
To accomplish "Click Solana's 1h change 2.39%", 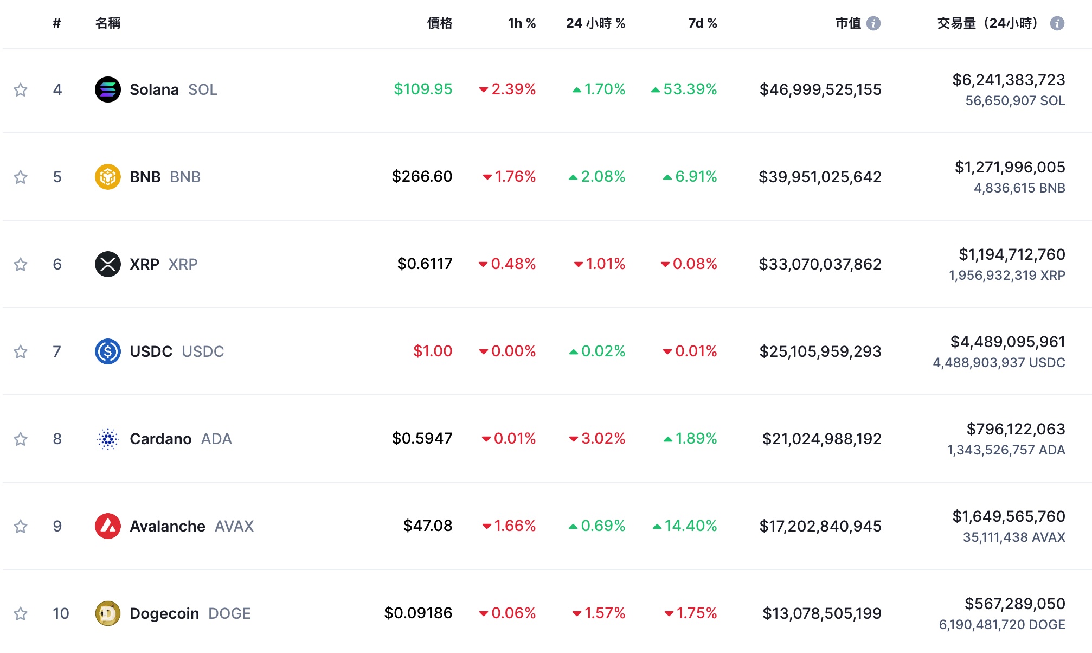I will click(x=508, y=89).
